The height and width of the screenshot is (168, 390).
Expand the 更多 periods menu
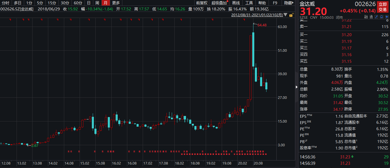coord(116,3)
